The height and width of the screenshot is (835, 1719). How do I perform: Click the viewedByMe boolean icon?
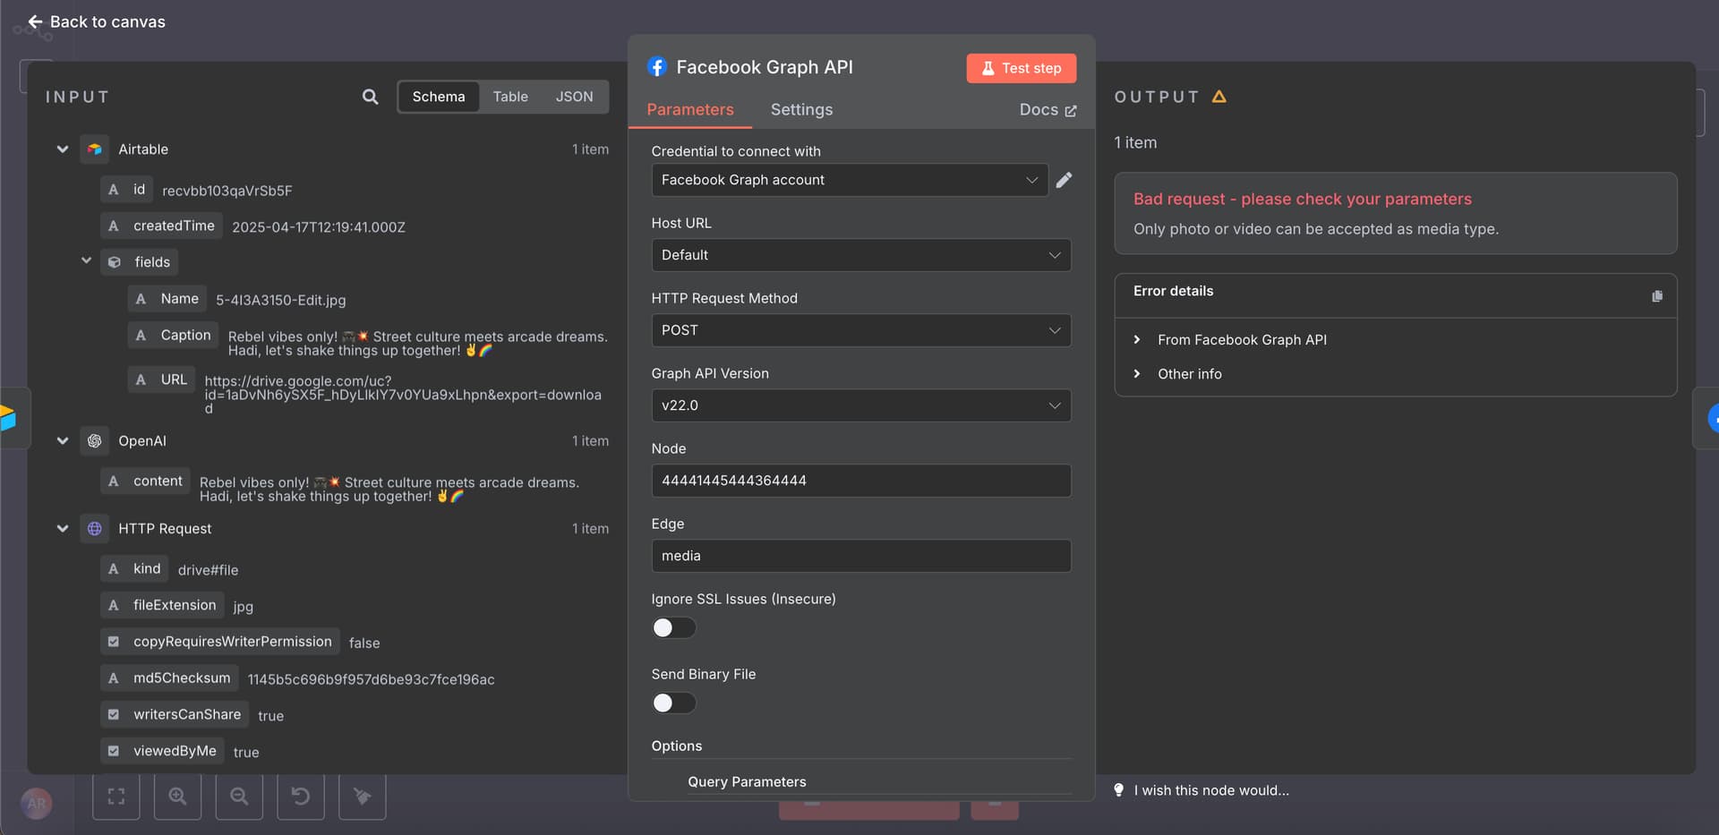click(x=114, y=751)
